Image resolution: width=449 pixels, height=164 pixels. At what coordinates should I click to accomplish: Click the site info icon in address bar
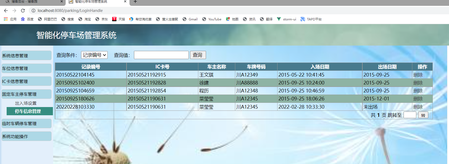(x=33, y=11)
